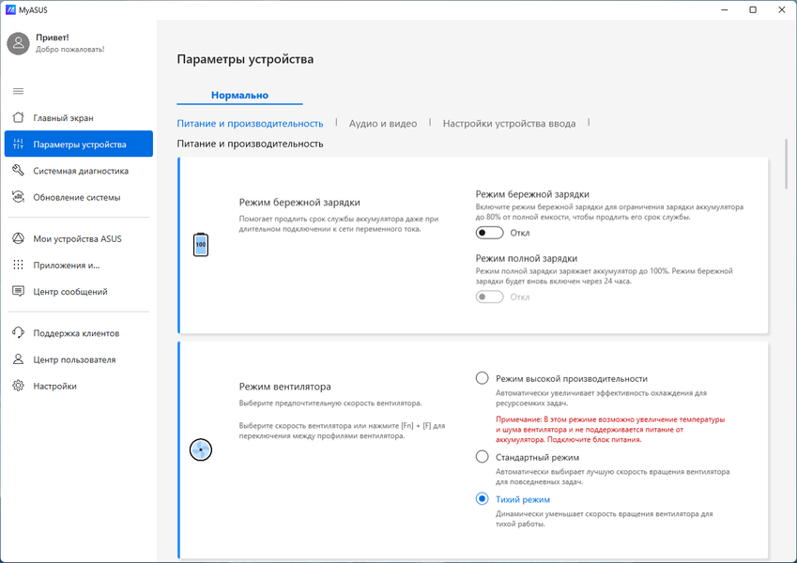This screenshot has height=563, width=797.
Task: Select Стандартный режим fan option
Action: pos(483,457)
